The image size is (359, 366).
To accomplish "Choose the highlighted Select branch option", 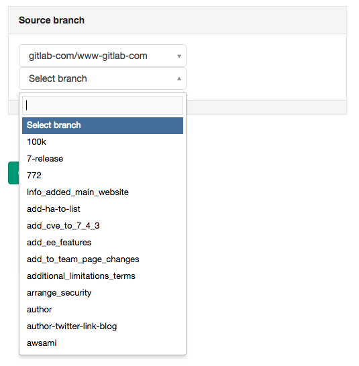I will point(103,125).
